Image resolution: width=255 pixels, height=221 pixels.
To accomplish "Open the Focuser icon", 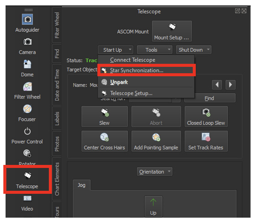I will (27, 109).
